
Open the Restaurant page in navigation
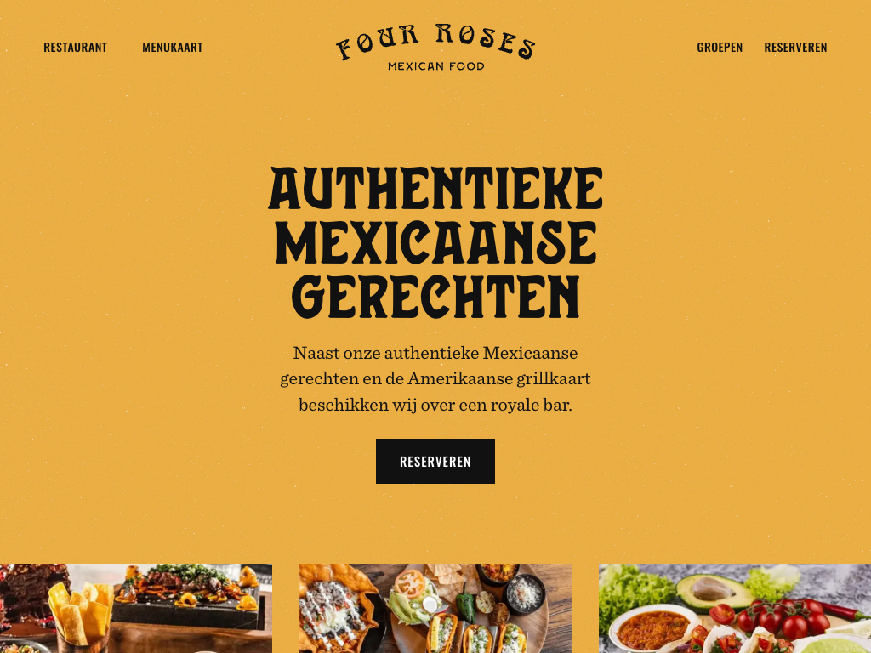coord(76,48)
